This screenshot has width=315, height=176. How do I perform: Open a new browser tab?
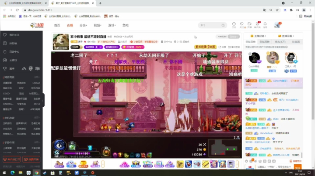coord(100,3)
